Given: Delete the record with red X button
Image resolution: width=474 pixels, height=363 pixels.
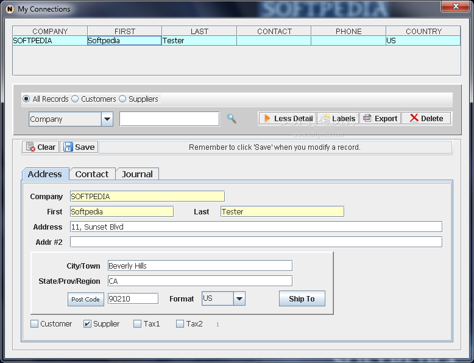Looking at the screenshot, I should [426, 118].
